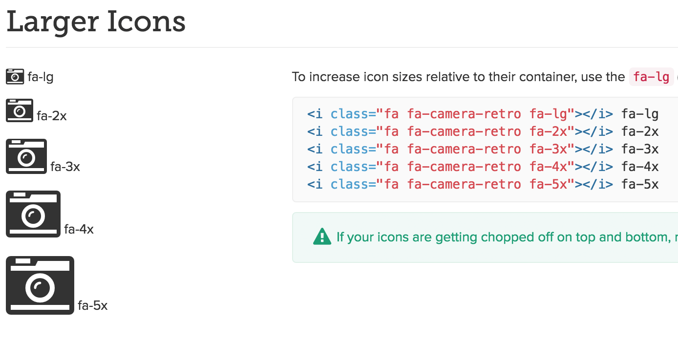
Task: Click the fa-3x sized camera icon
Action: [x=26, y=156]
